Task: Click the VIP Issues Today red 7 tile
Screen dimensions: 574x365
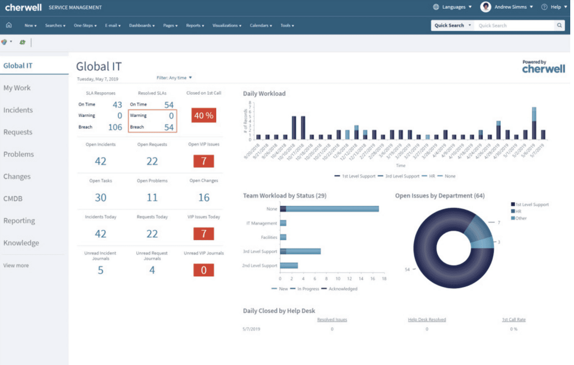Action: pyautogui.click(x=204, y=234)
